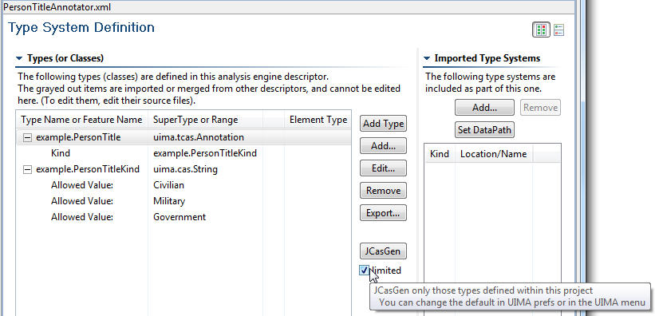655x316 pixels.
Task: Open the Edit... dialog for selected type
Action: point(383,168)
